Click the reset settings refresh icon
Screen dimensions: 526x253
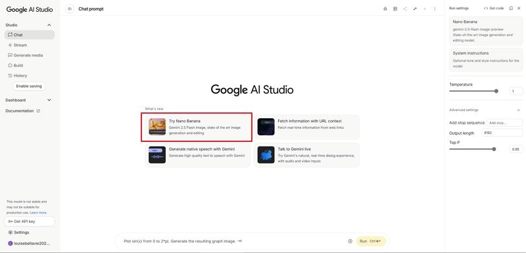pos(511,9)
